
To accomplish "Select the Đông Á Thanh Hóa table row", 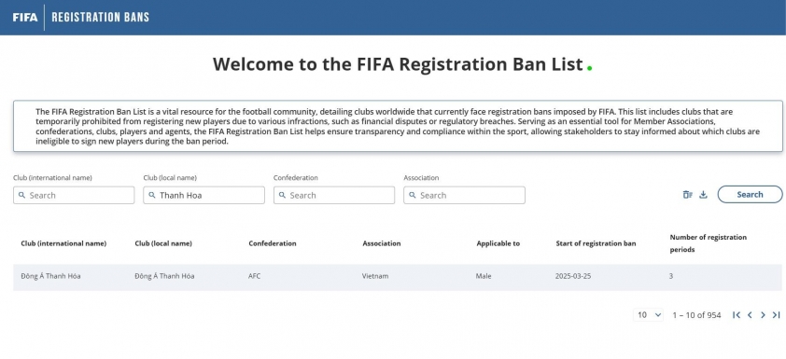I will tap(397, 277).
